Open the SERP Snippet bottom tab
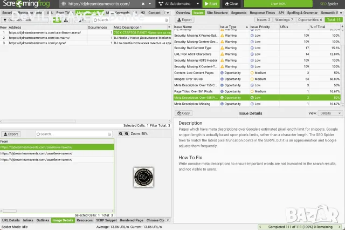 pos(106,220)
